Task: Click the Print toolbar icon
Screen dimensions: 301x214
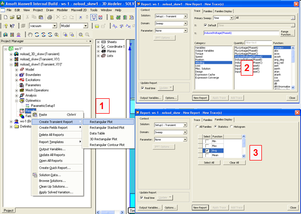Action: click(49, 17)
